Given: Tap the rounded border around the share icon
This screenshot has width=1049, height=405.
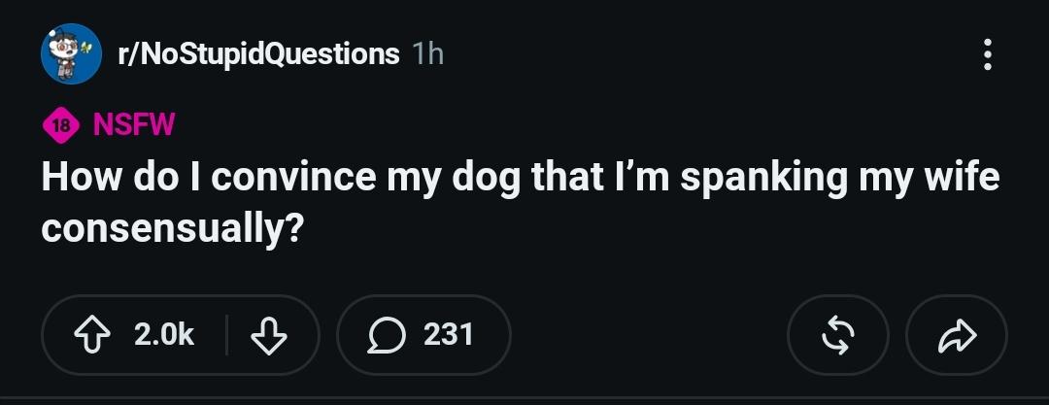Looking at the screenshot, I should pos(957,335).
